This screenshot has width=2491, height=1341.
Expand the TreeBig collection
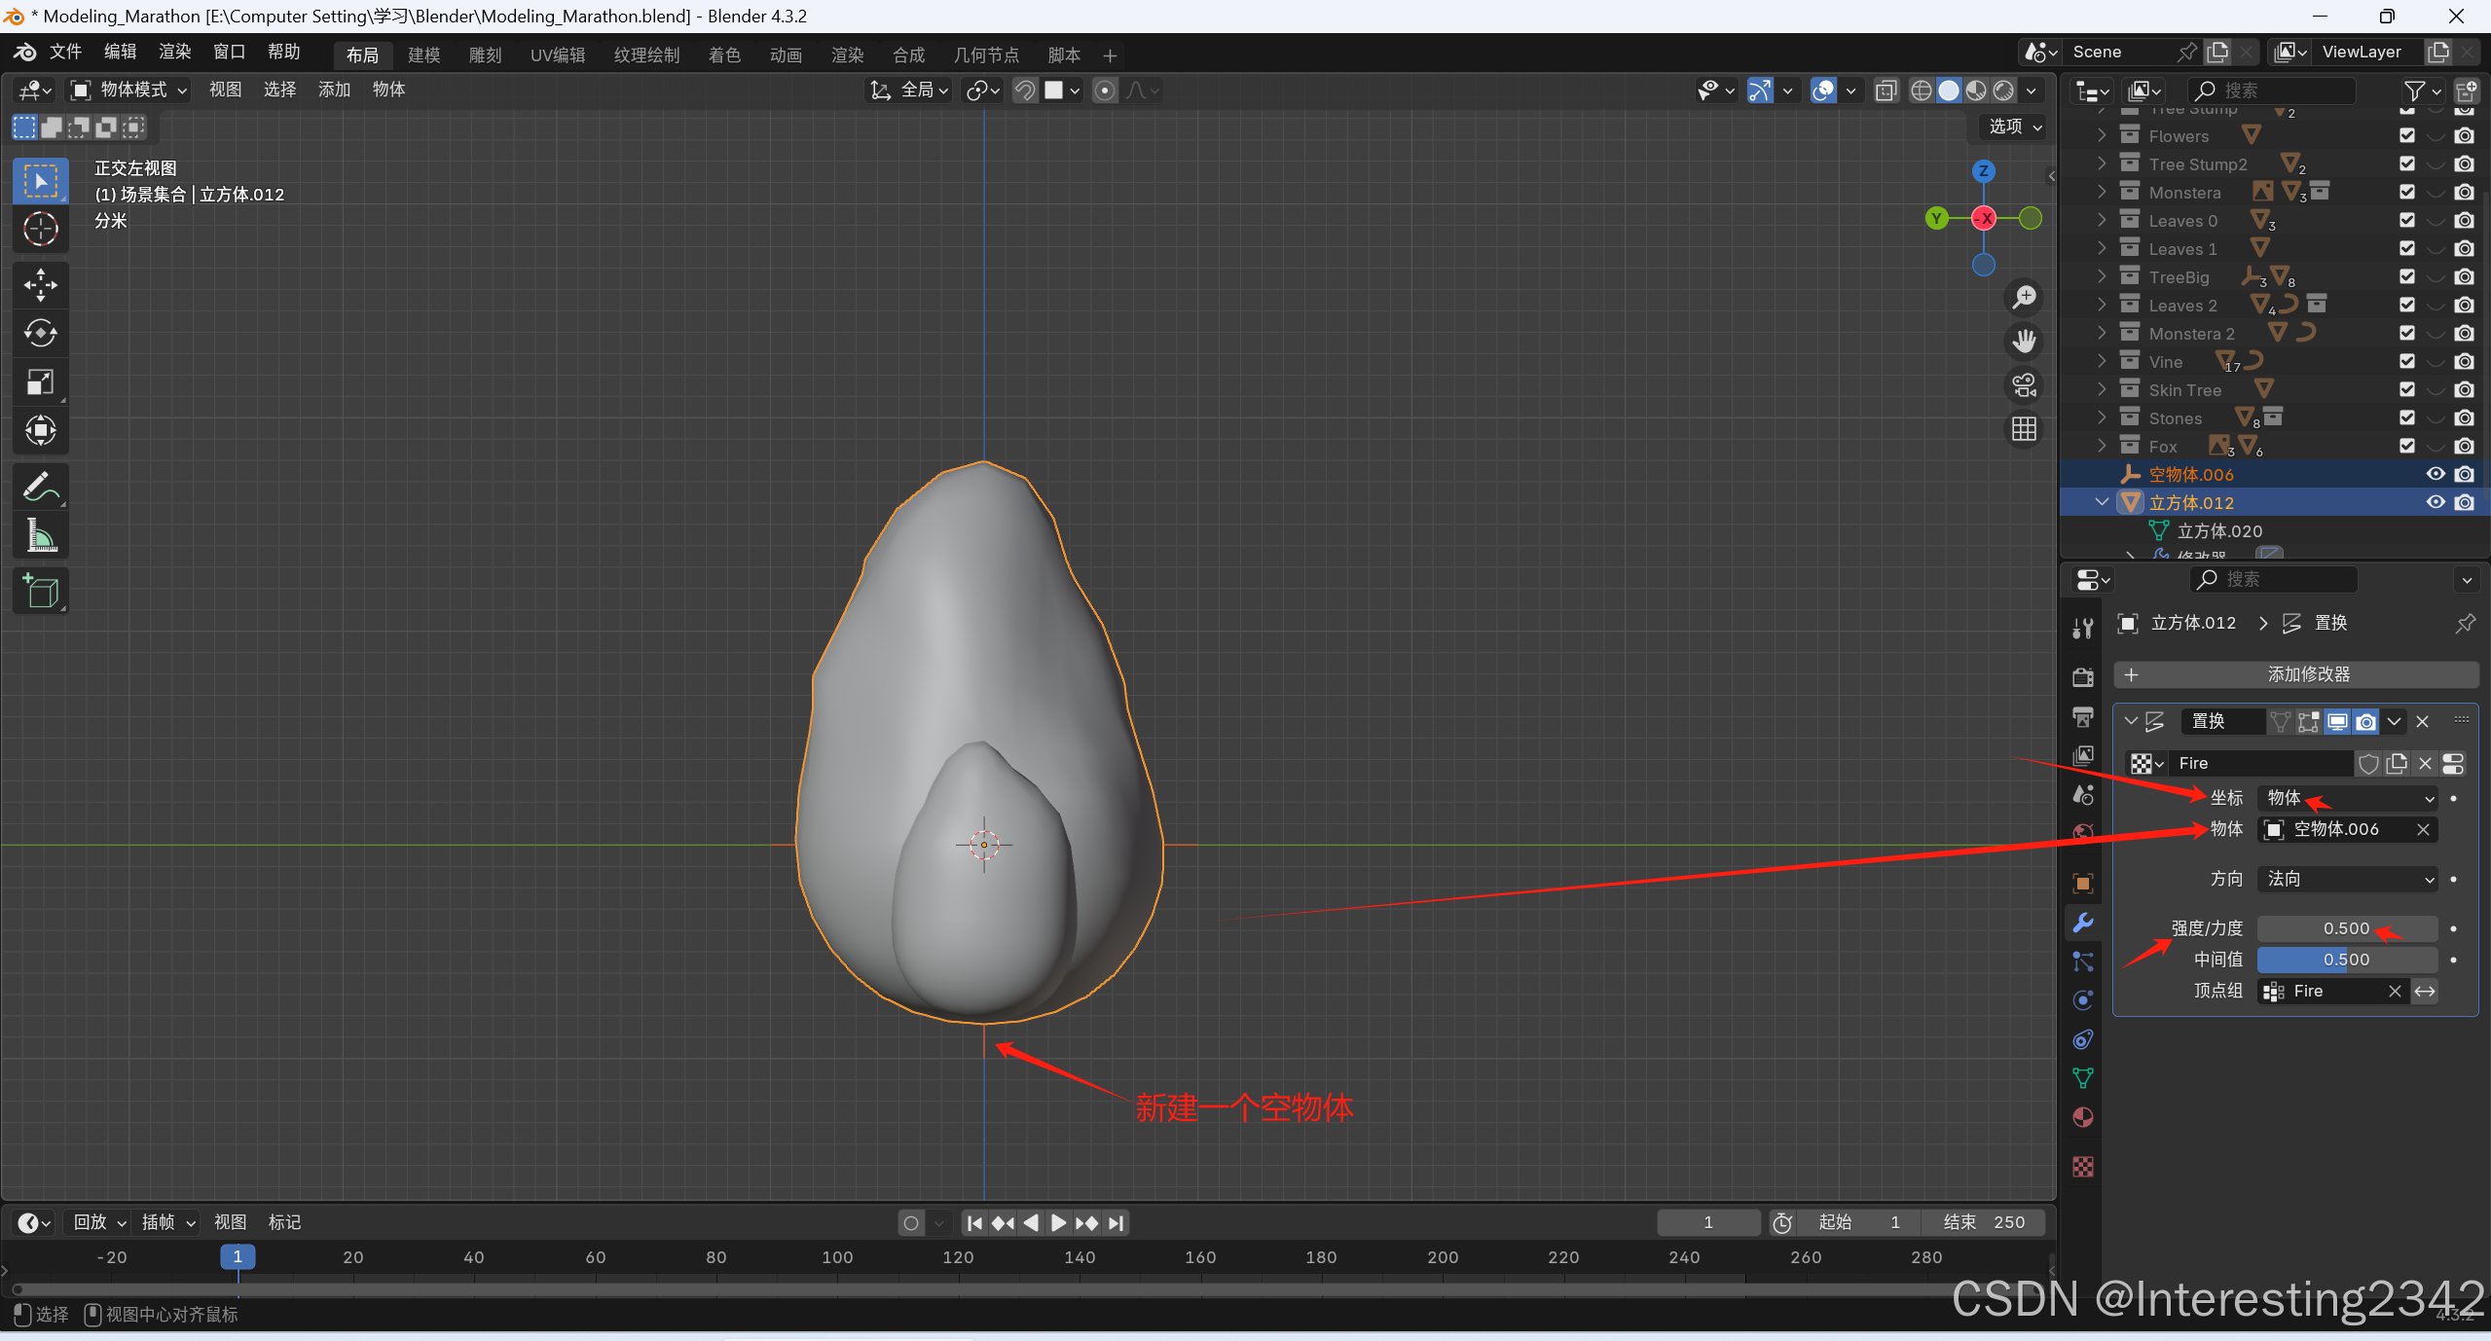2102,277
